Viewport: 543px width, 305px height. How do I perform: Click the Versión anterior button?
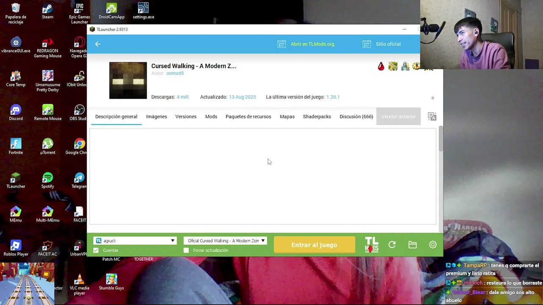(x=398, y=116)
